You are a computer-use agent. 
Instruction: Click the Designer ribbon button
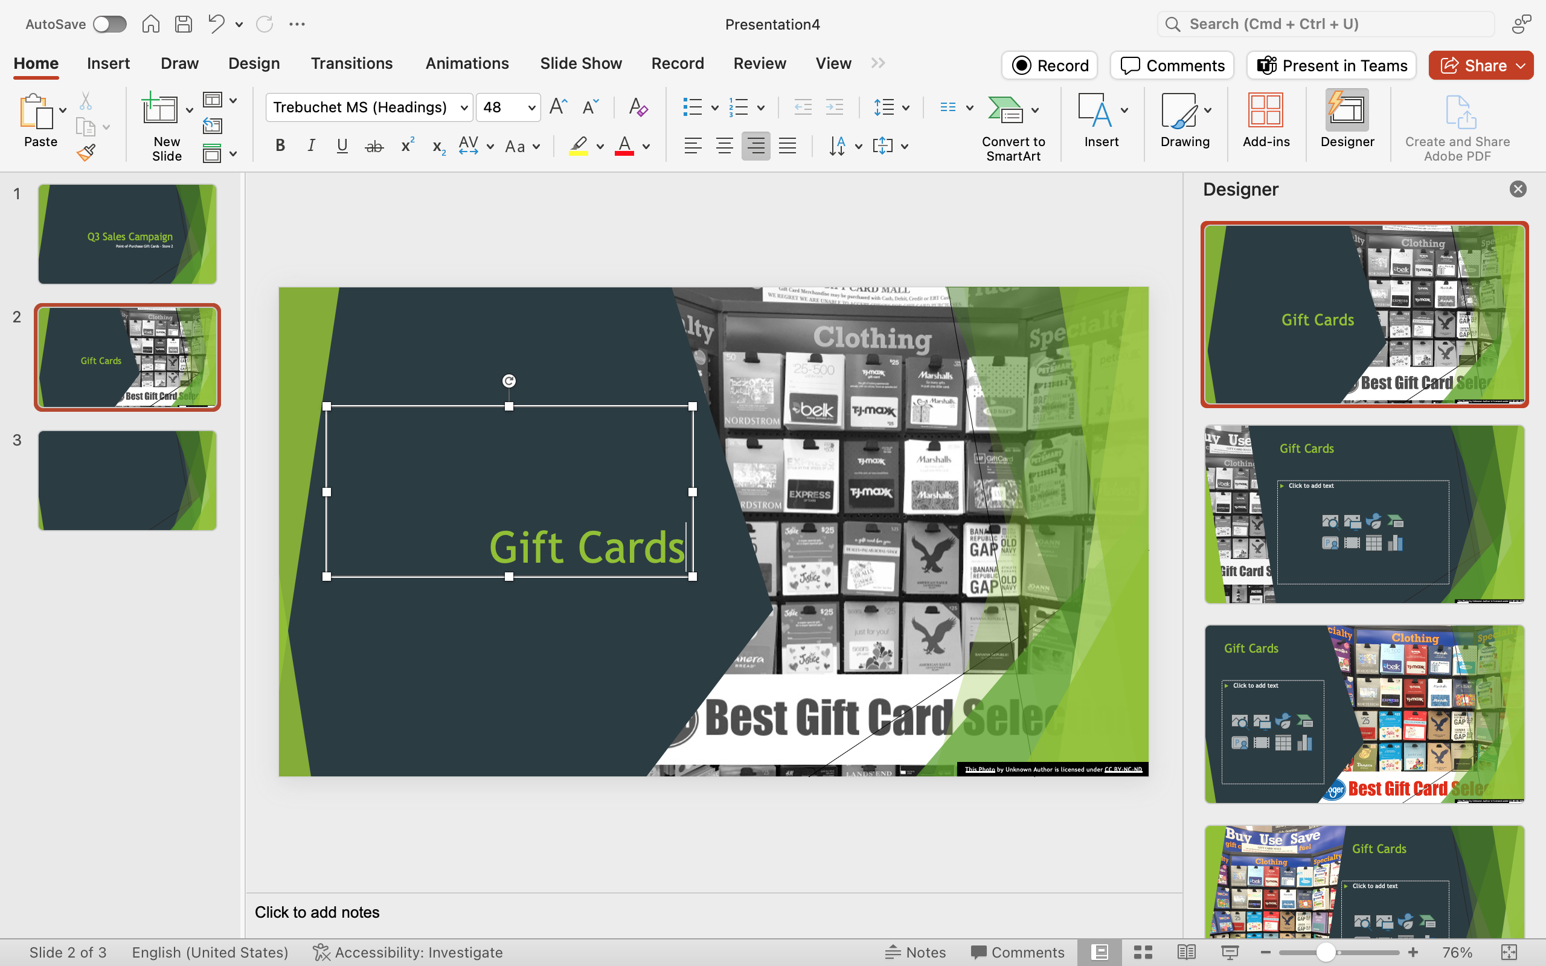1347,121
